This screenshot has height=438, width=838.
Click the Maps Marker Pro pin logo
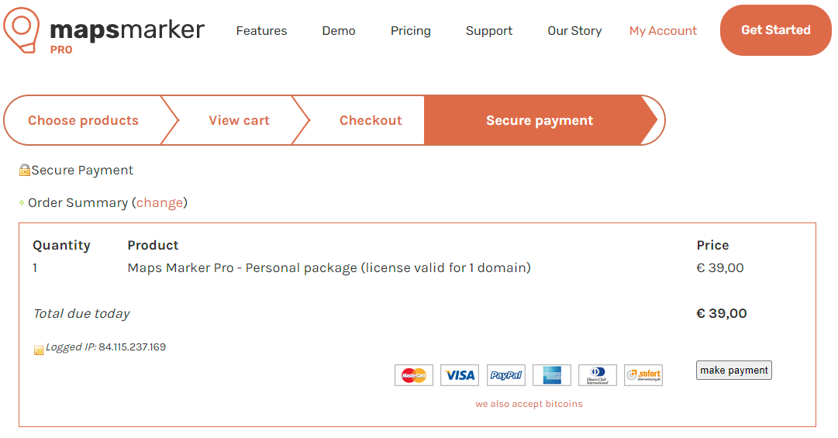tap(22, 30)
